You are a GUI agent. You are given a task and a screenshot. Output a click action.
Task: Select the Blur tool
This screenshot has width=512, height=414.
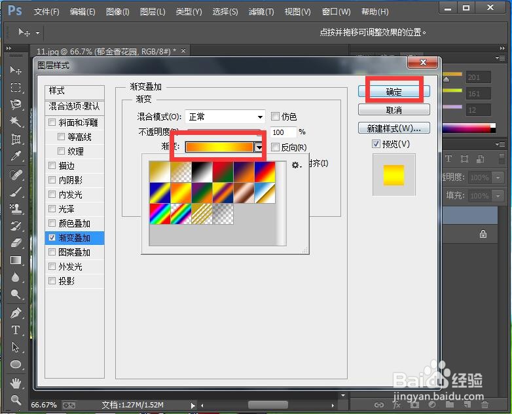coord(15,277)
